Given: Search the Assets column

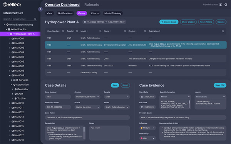Looking at the screenshot, I should (77, 31).
